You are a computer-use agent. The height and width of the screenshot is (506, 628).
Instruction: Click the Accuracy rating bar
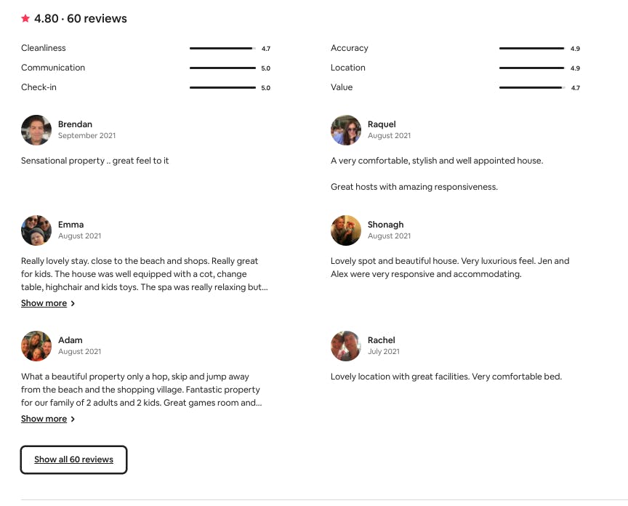pyautogui.click(x=532, y=49)
